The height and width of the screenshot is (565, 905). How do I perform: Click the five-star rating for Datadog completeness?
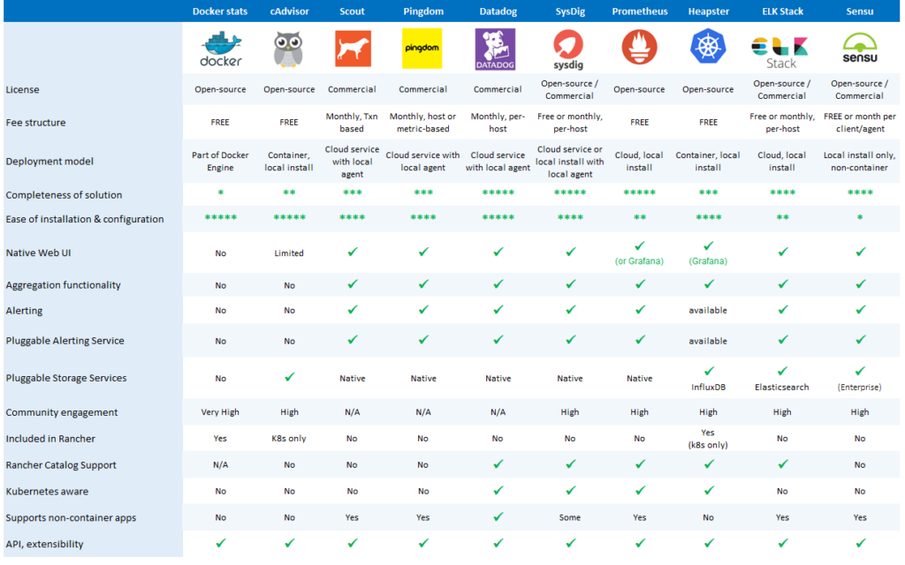(x=498, y=194)
